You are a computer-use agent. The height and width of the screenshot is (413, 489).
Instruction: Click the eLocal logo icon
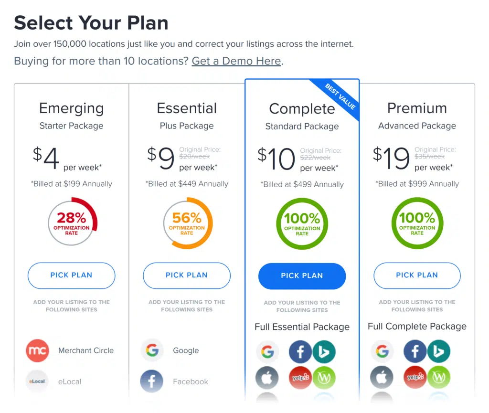(x=37, y=381)
